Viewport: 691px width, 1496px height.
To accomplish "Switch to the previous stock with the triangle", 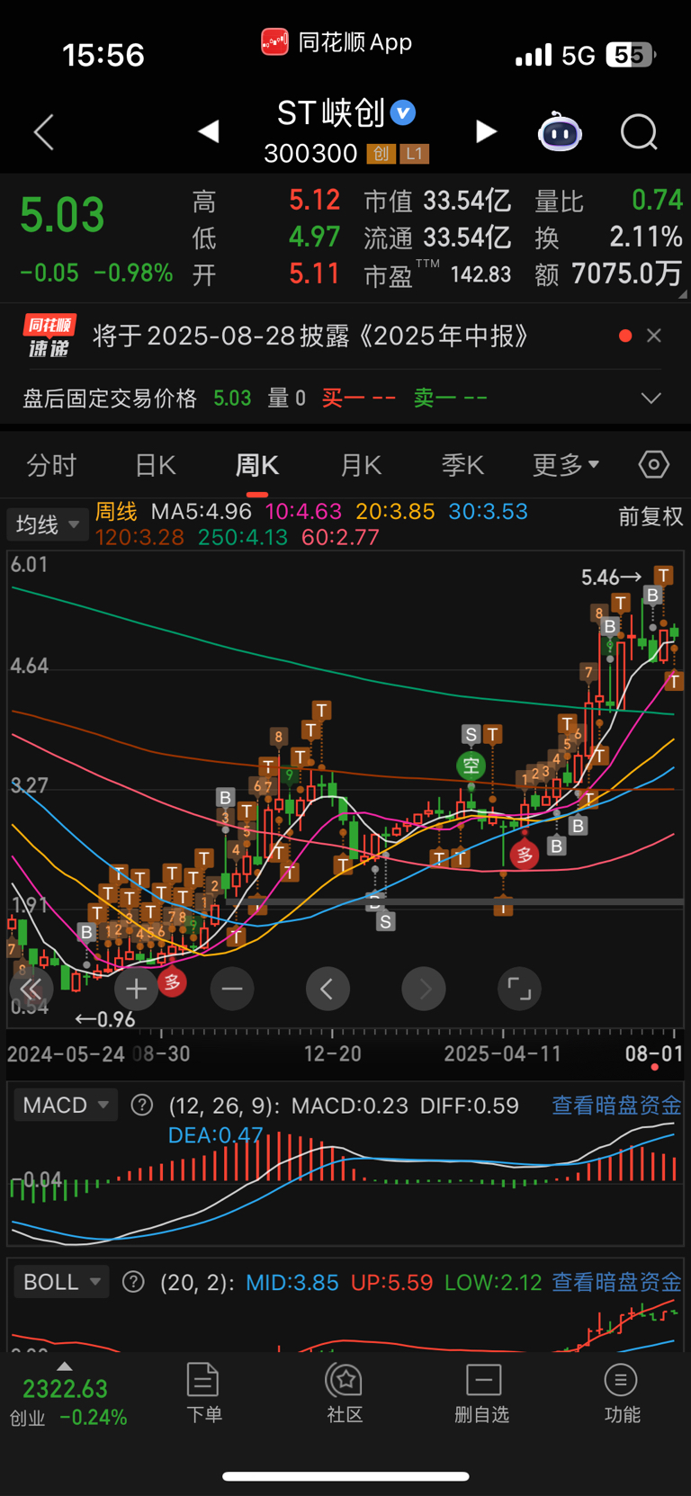I will 209,132.
